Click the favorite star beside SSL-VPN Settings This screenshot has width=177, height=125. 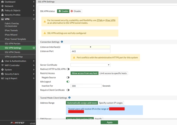tap(34, 48)
